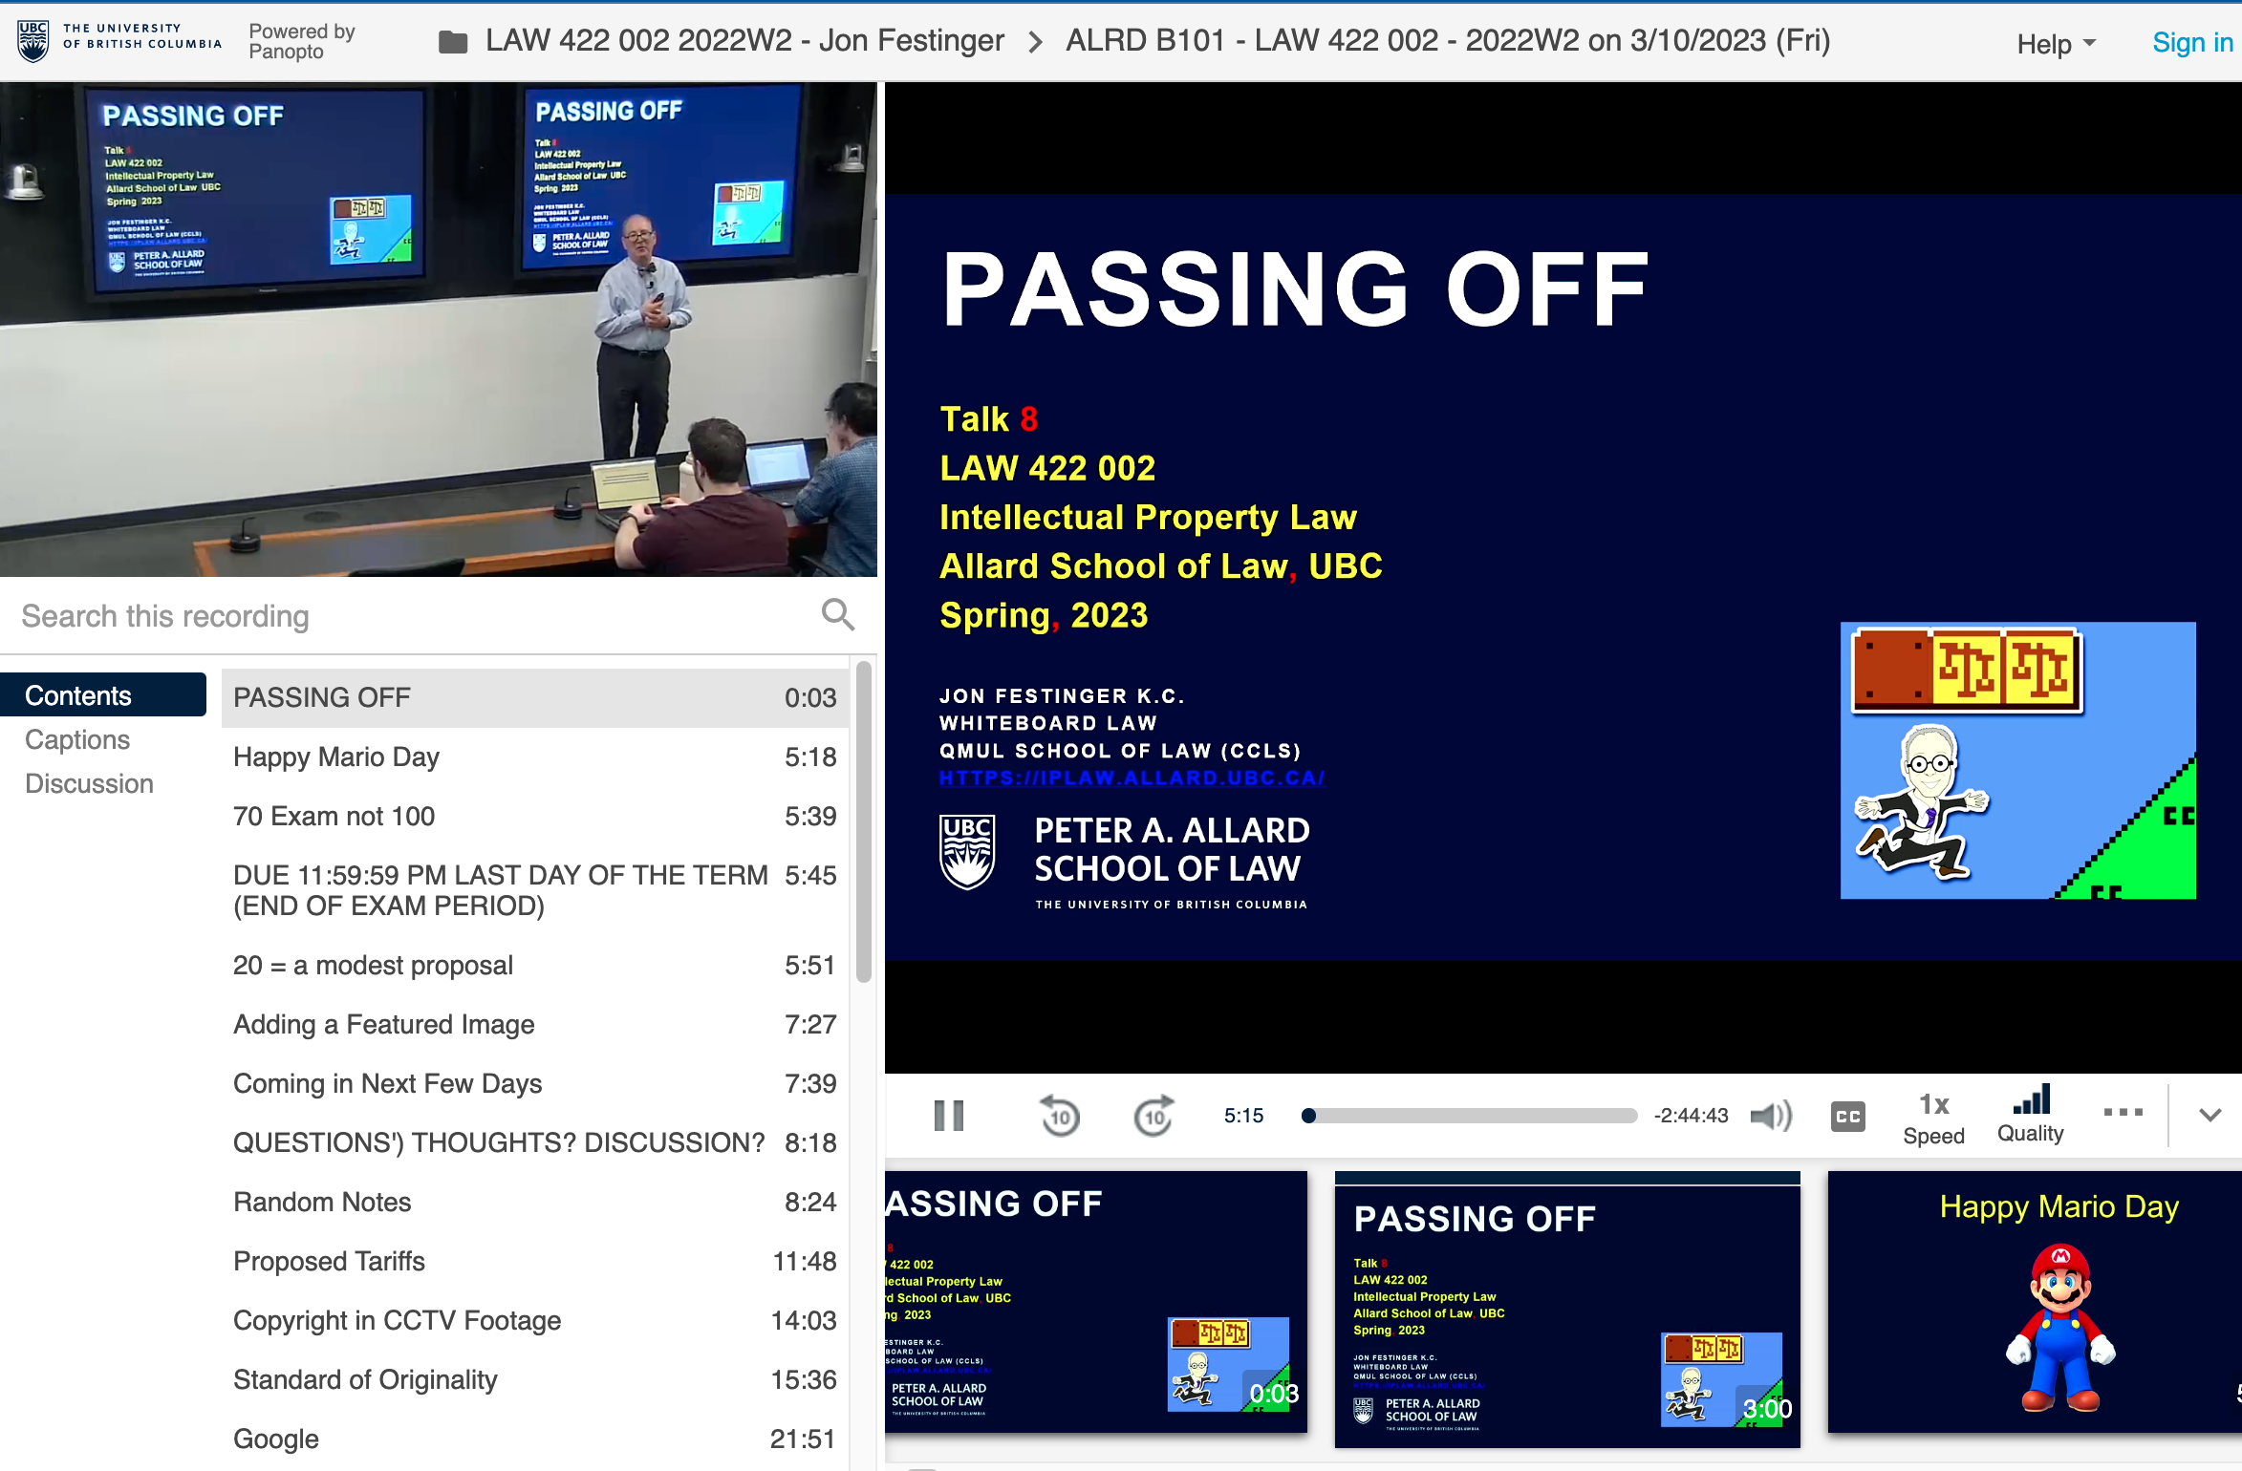Focus the Search this recording field
This screenshot has height=1471, width=2242.
click(411, 616)
